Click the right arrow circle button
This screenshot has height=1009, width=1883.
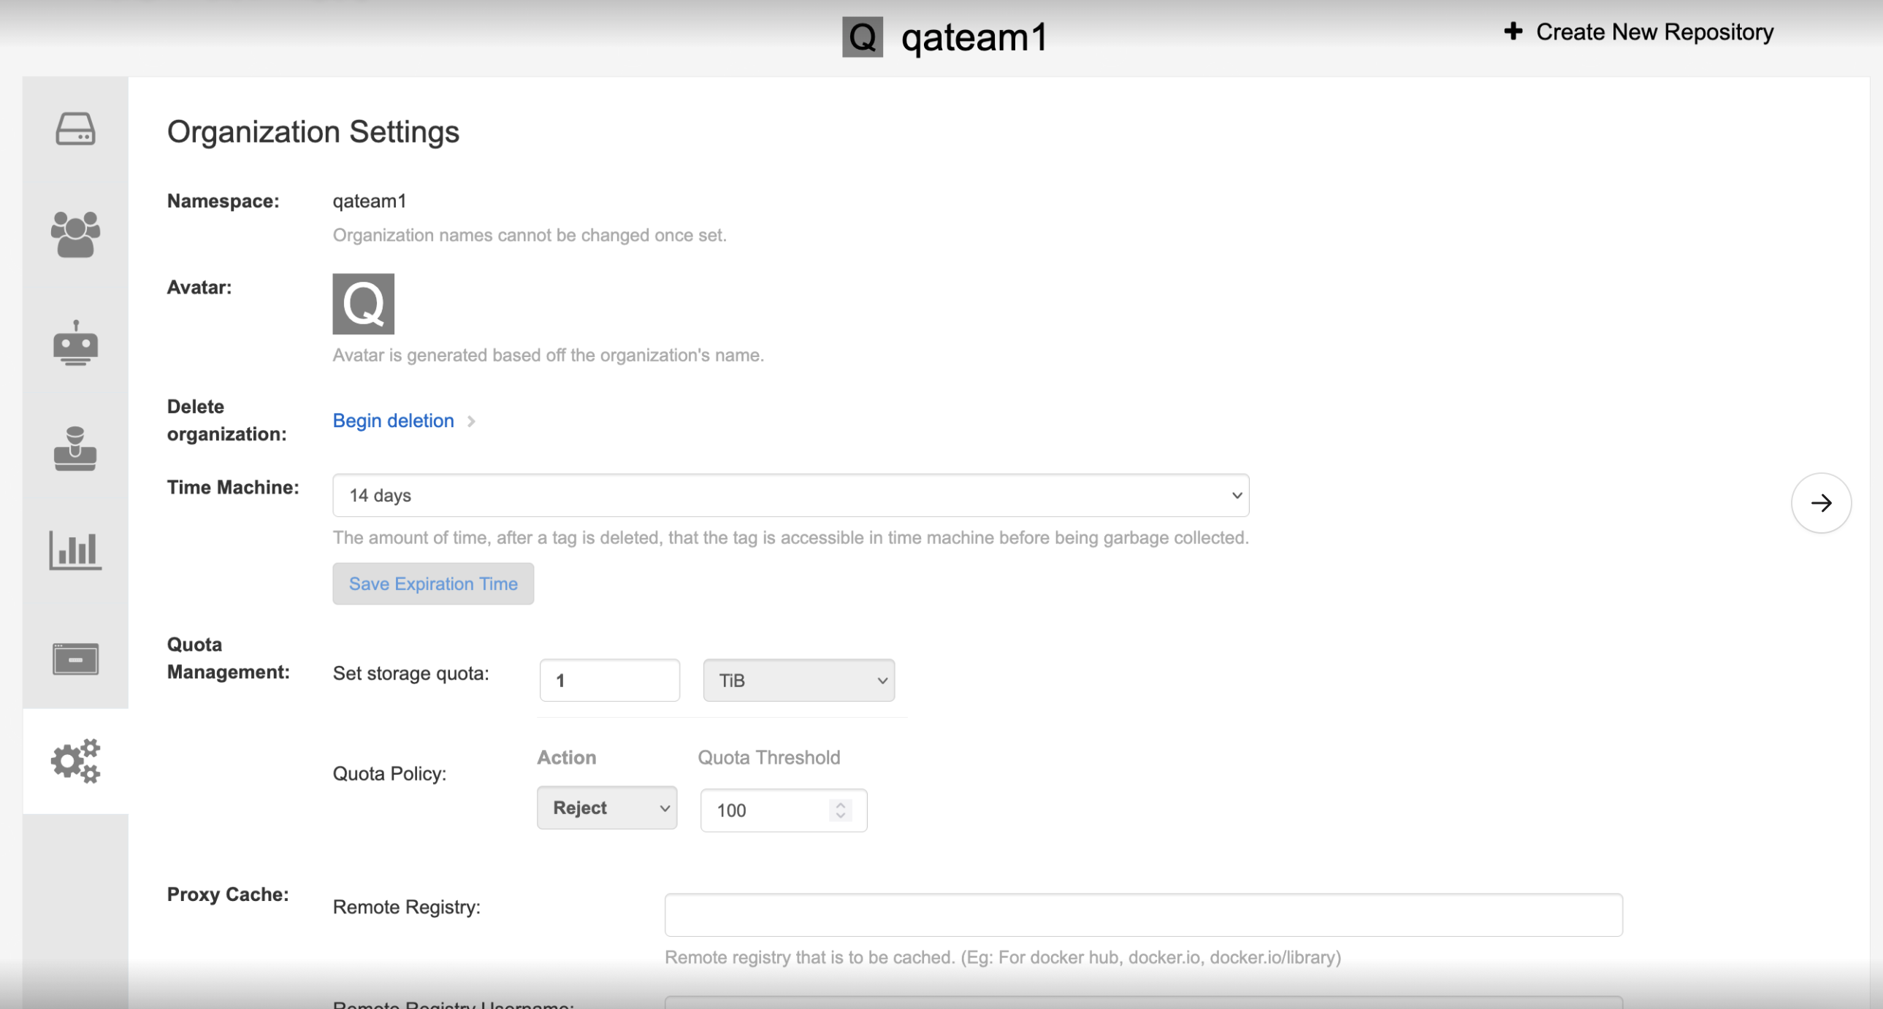1820,502
